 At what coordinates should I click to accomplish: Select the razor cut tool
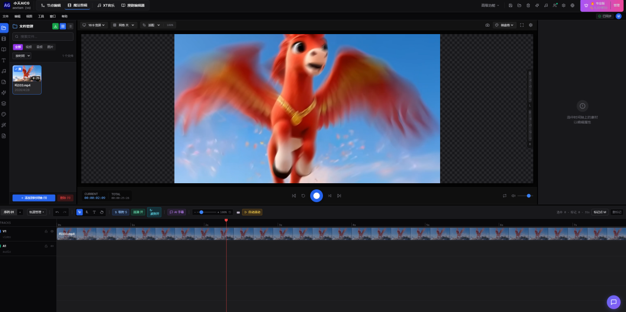tap(87, 212)
